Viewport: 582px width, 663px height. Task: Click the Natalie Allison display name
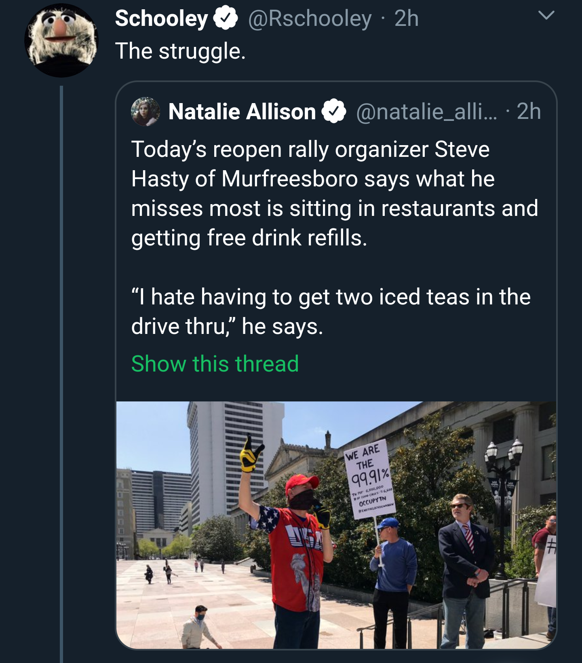point(242,112)
